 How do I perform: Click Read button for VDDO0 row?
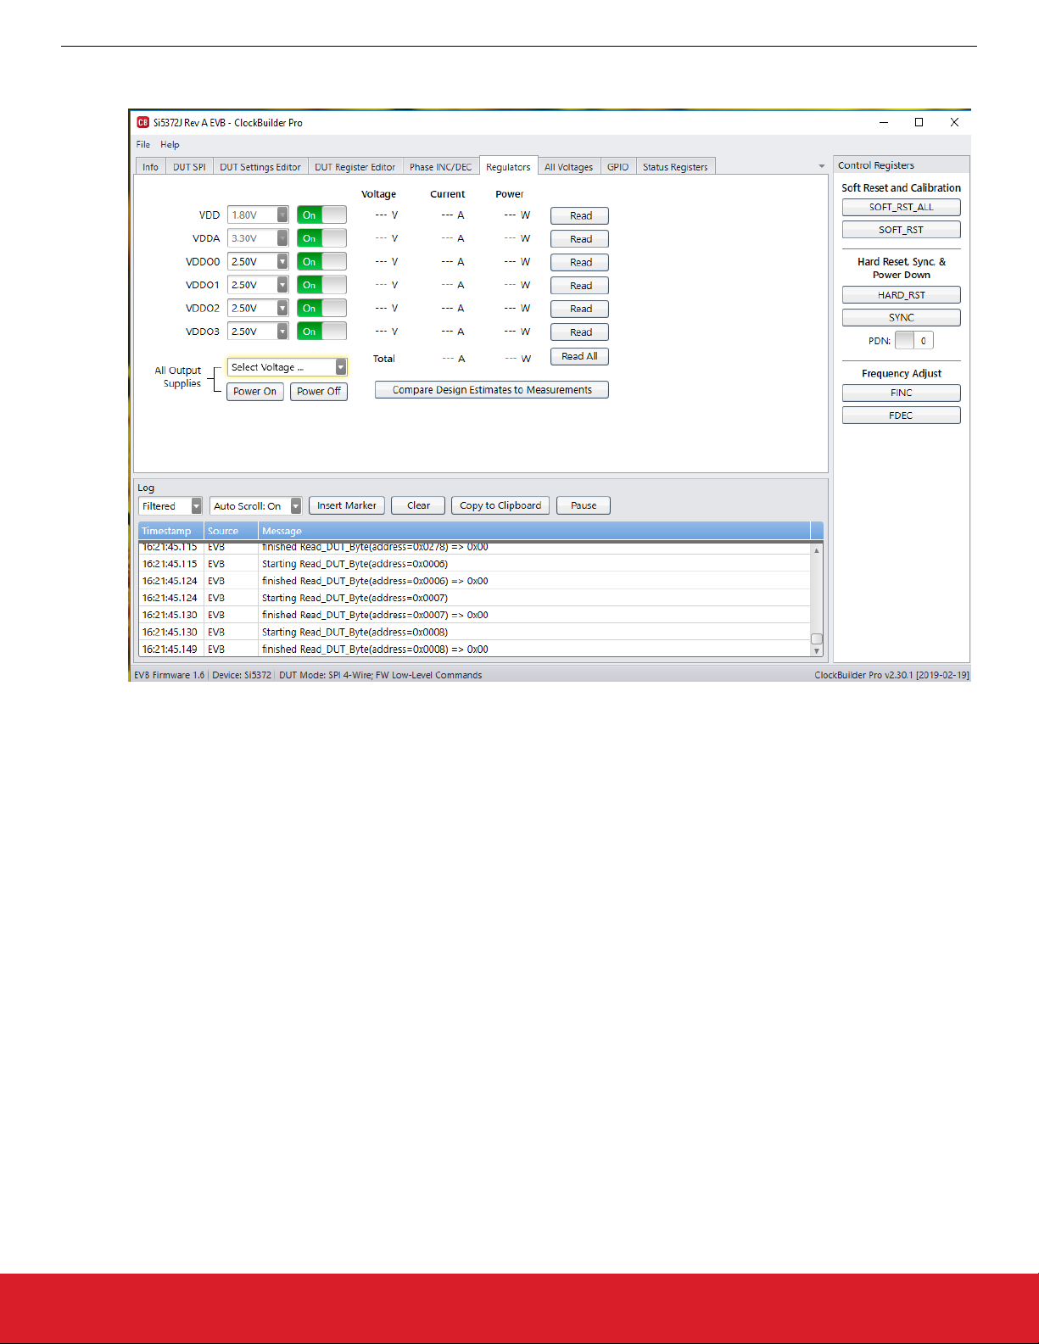(579, 262)
